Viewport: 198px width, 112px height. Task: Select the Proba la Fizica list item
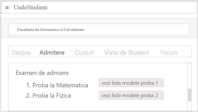pos(52,96)
